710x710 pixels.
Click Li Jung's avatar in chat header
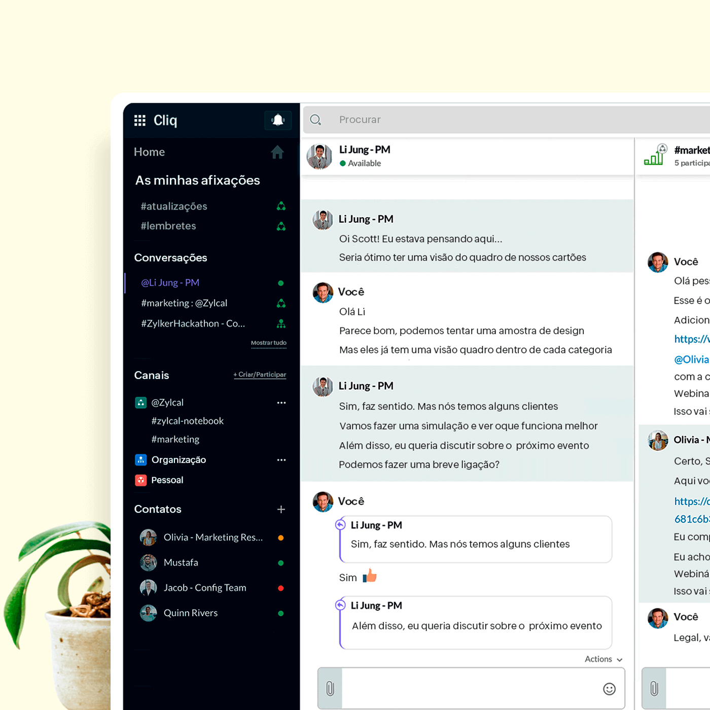tap(319, 157)
